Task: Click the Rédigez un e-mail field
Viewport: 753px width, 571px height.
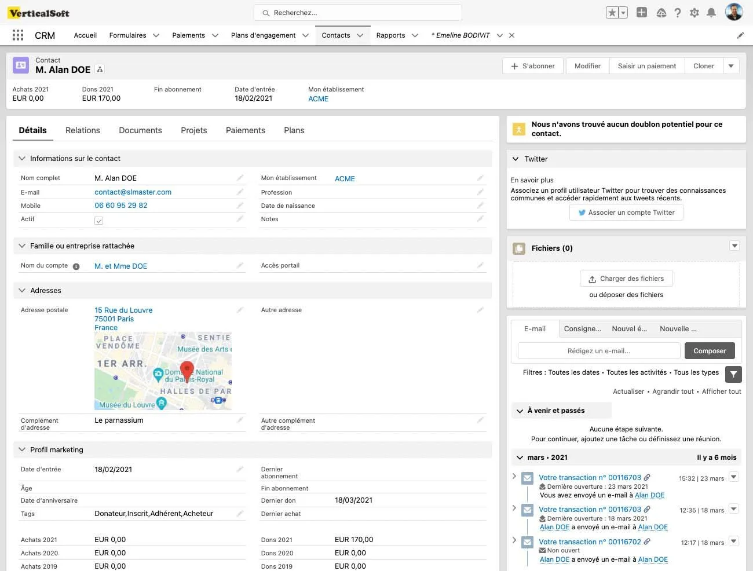Action: click(x=599, y=351)
